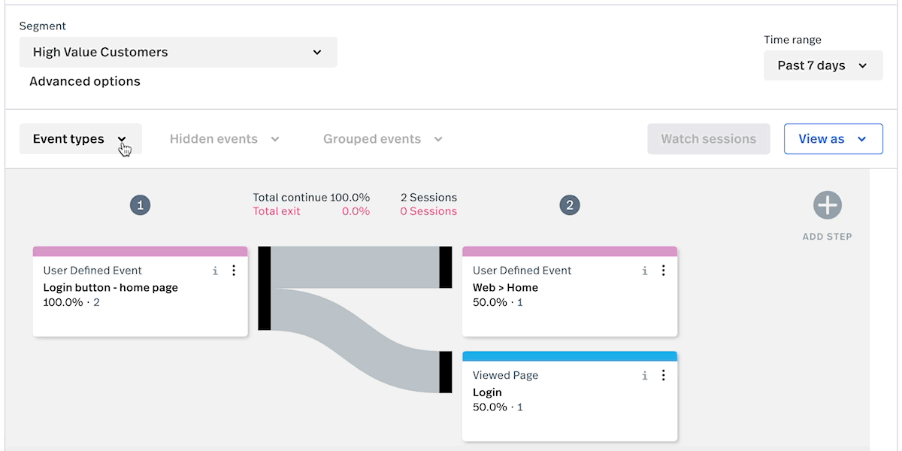Expand Advanced options link

click(85, 81)
